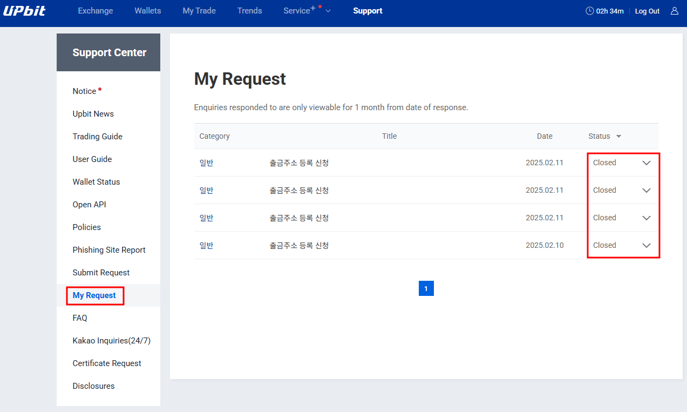This screenshot has height=412, width=687.
Task: Expand the third Closed request chevron
Action: pos(646,218)
